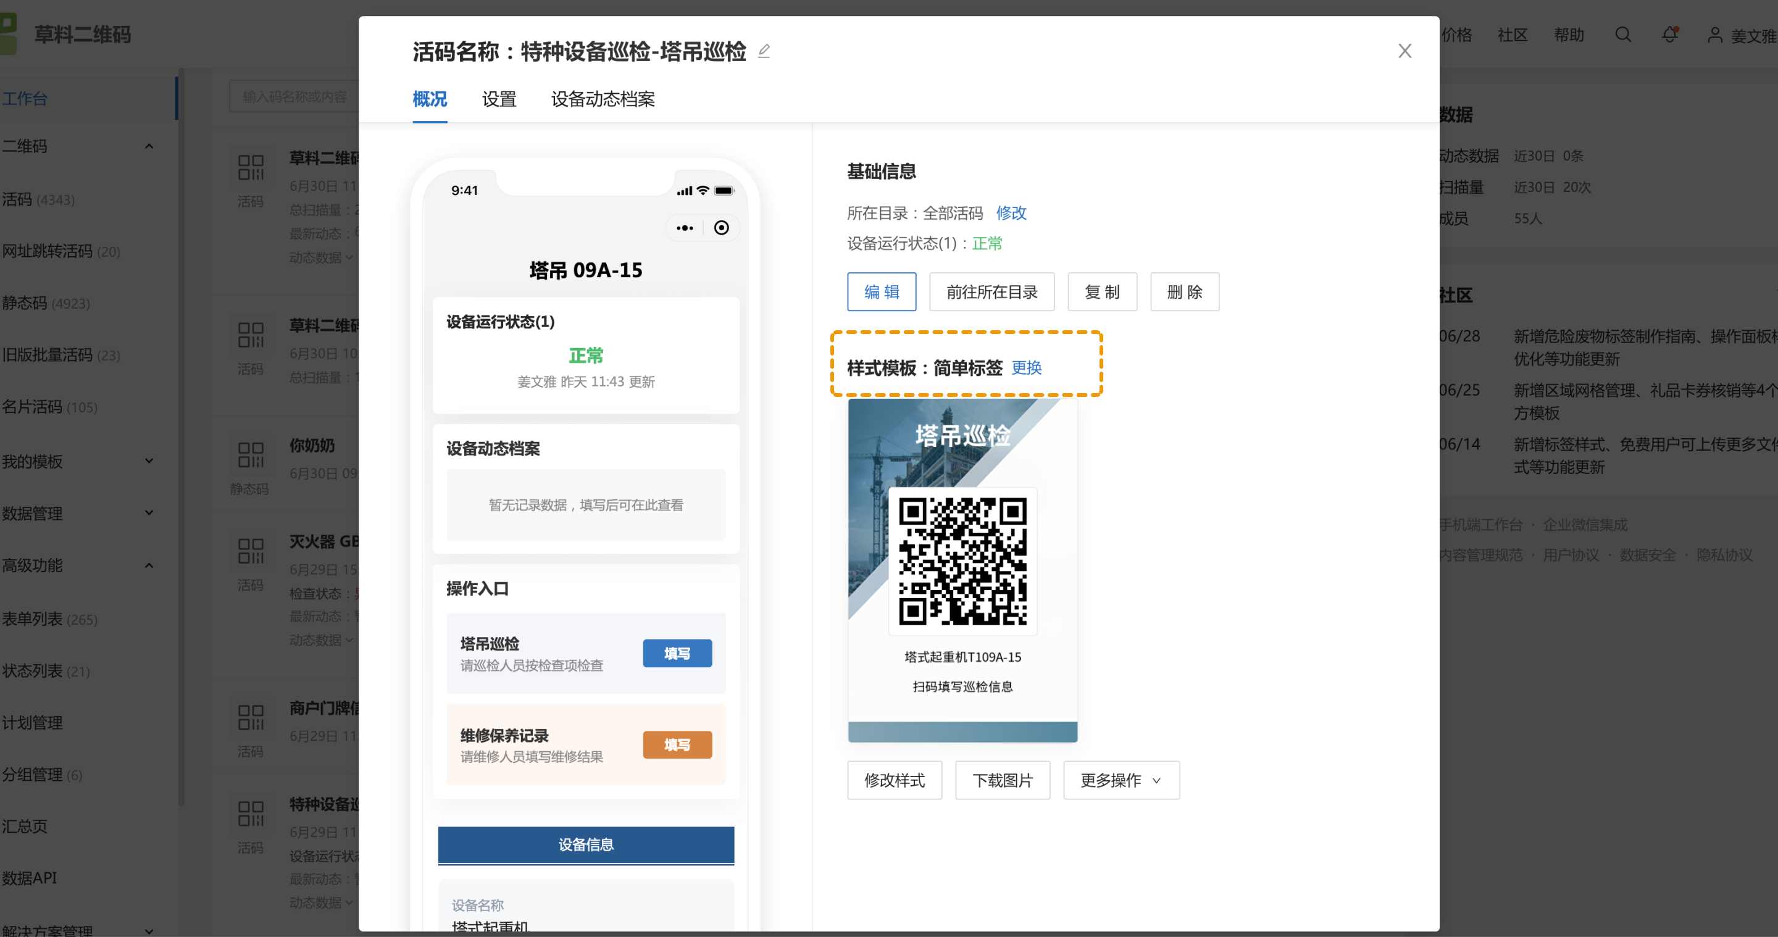Click the pencil icon beside 活码名称 title

[x=764, y=51]
